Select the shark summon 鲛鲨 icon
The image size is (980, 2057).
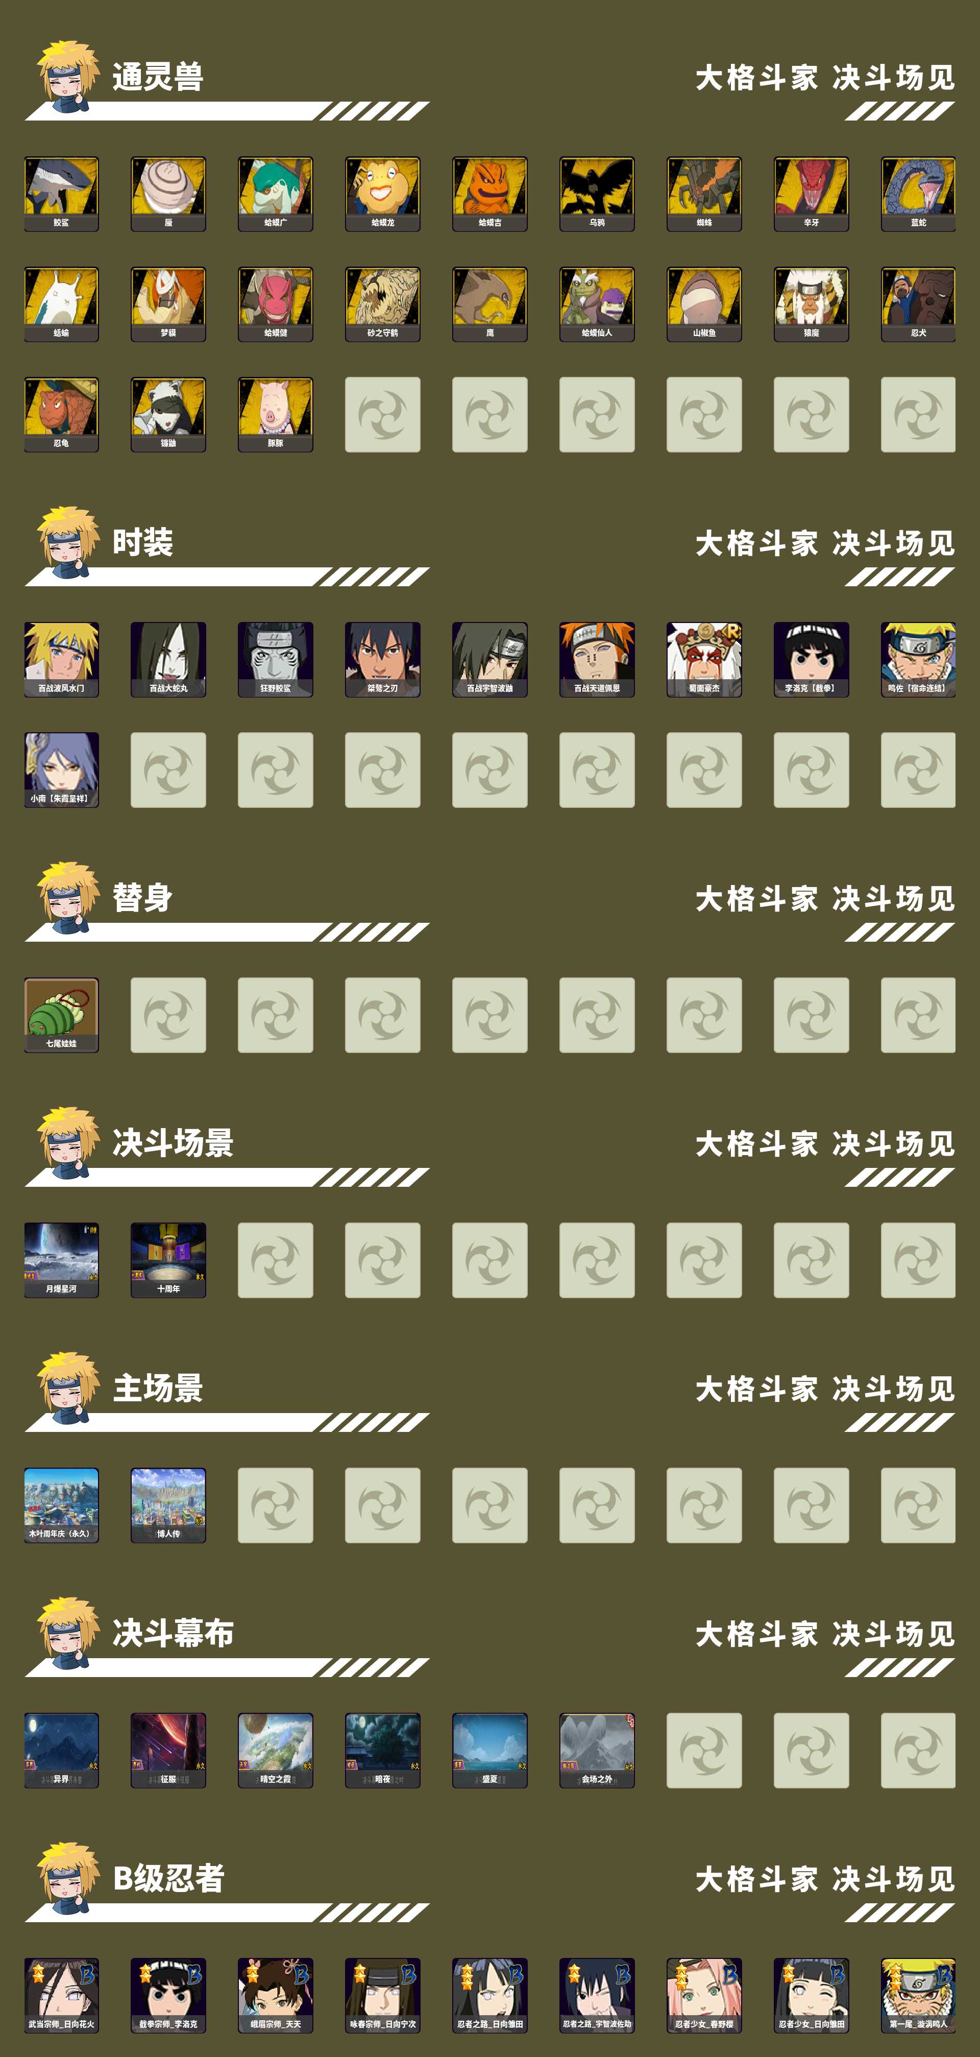(x=61, y=194)
